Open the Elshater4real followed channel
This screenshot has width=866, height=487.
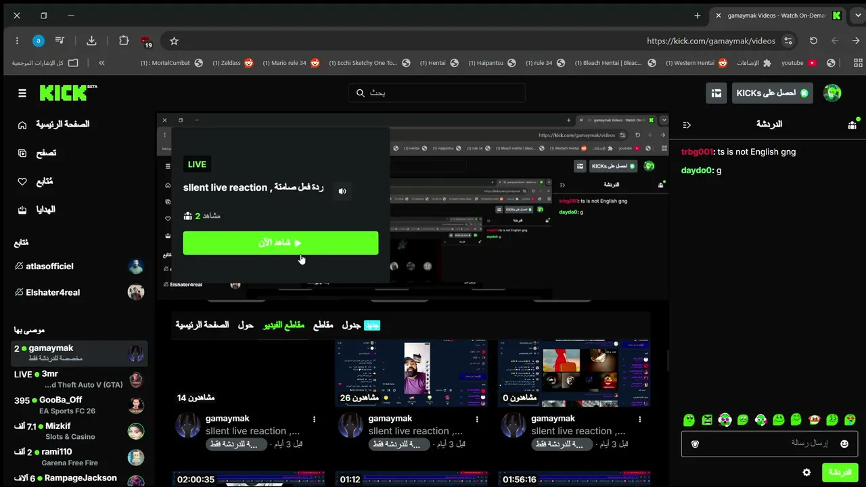coord(80,292)
